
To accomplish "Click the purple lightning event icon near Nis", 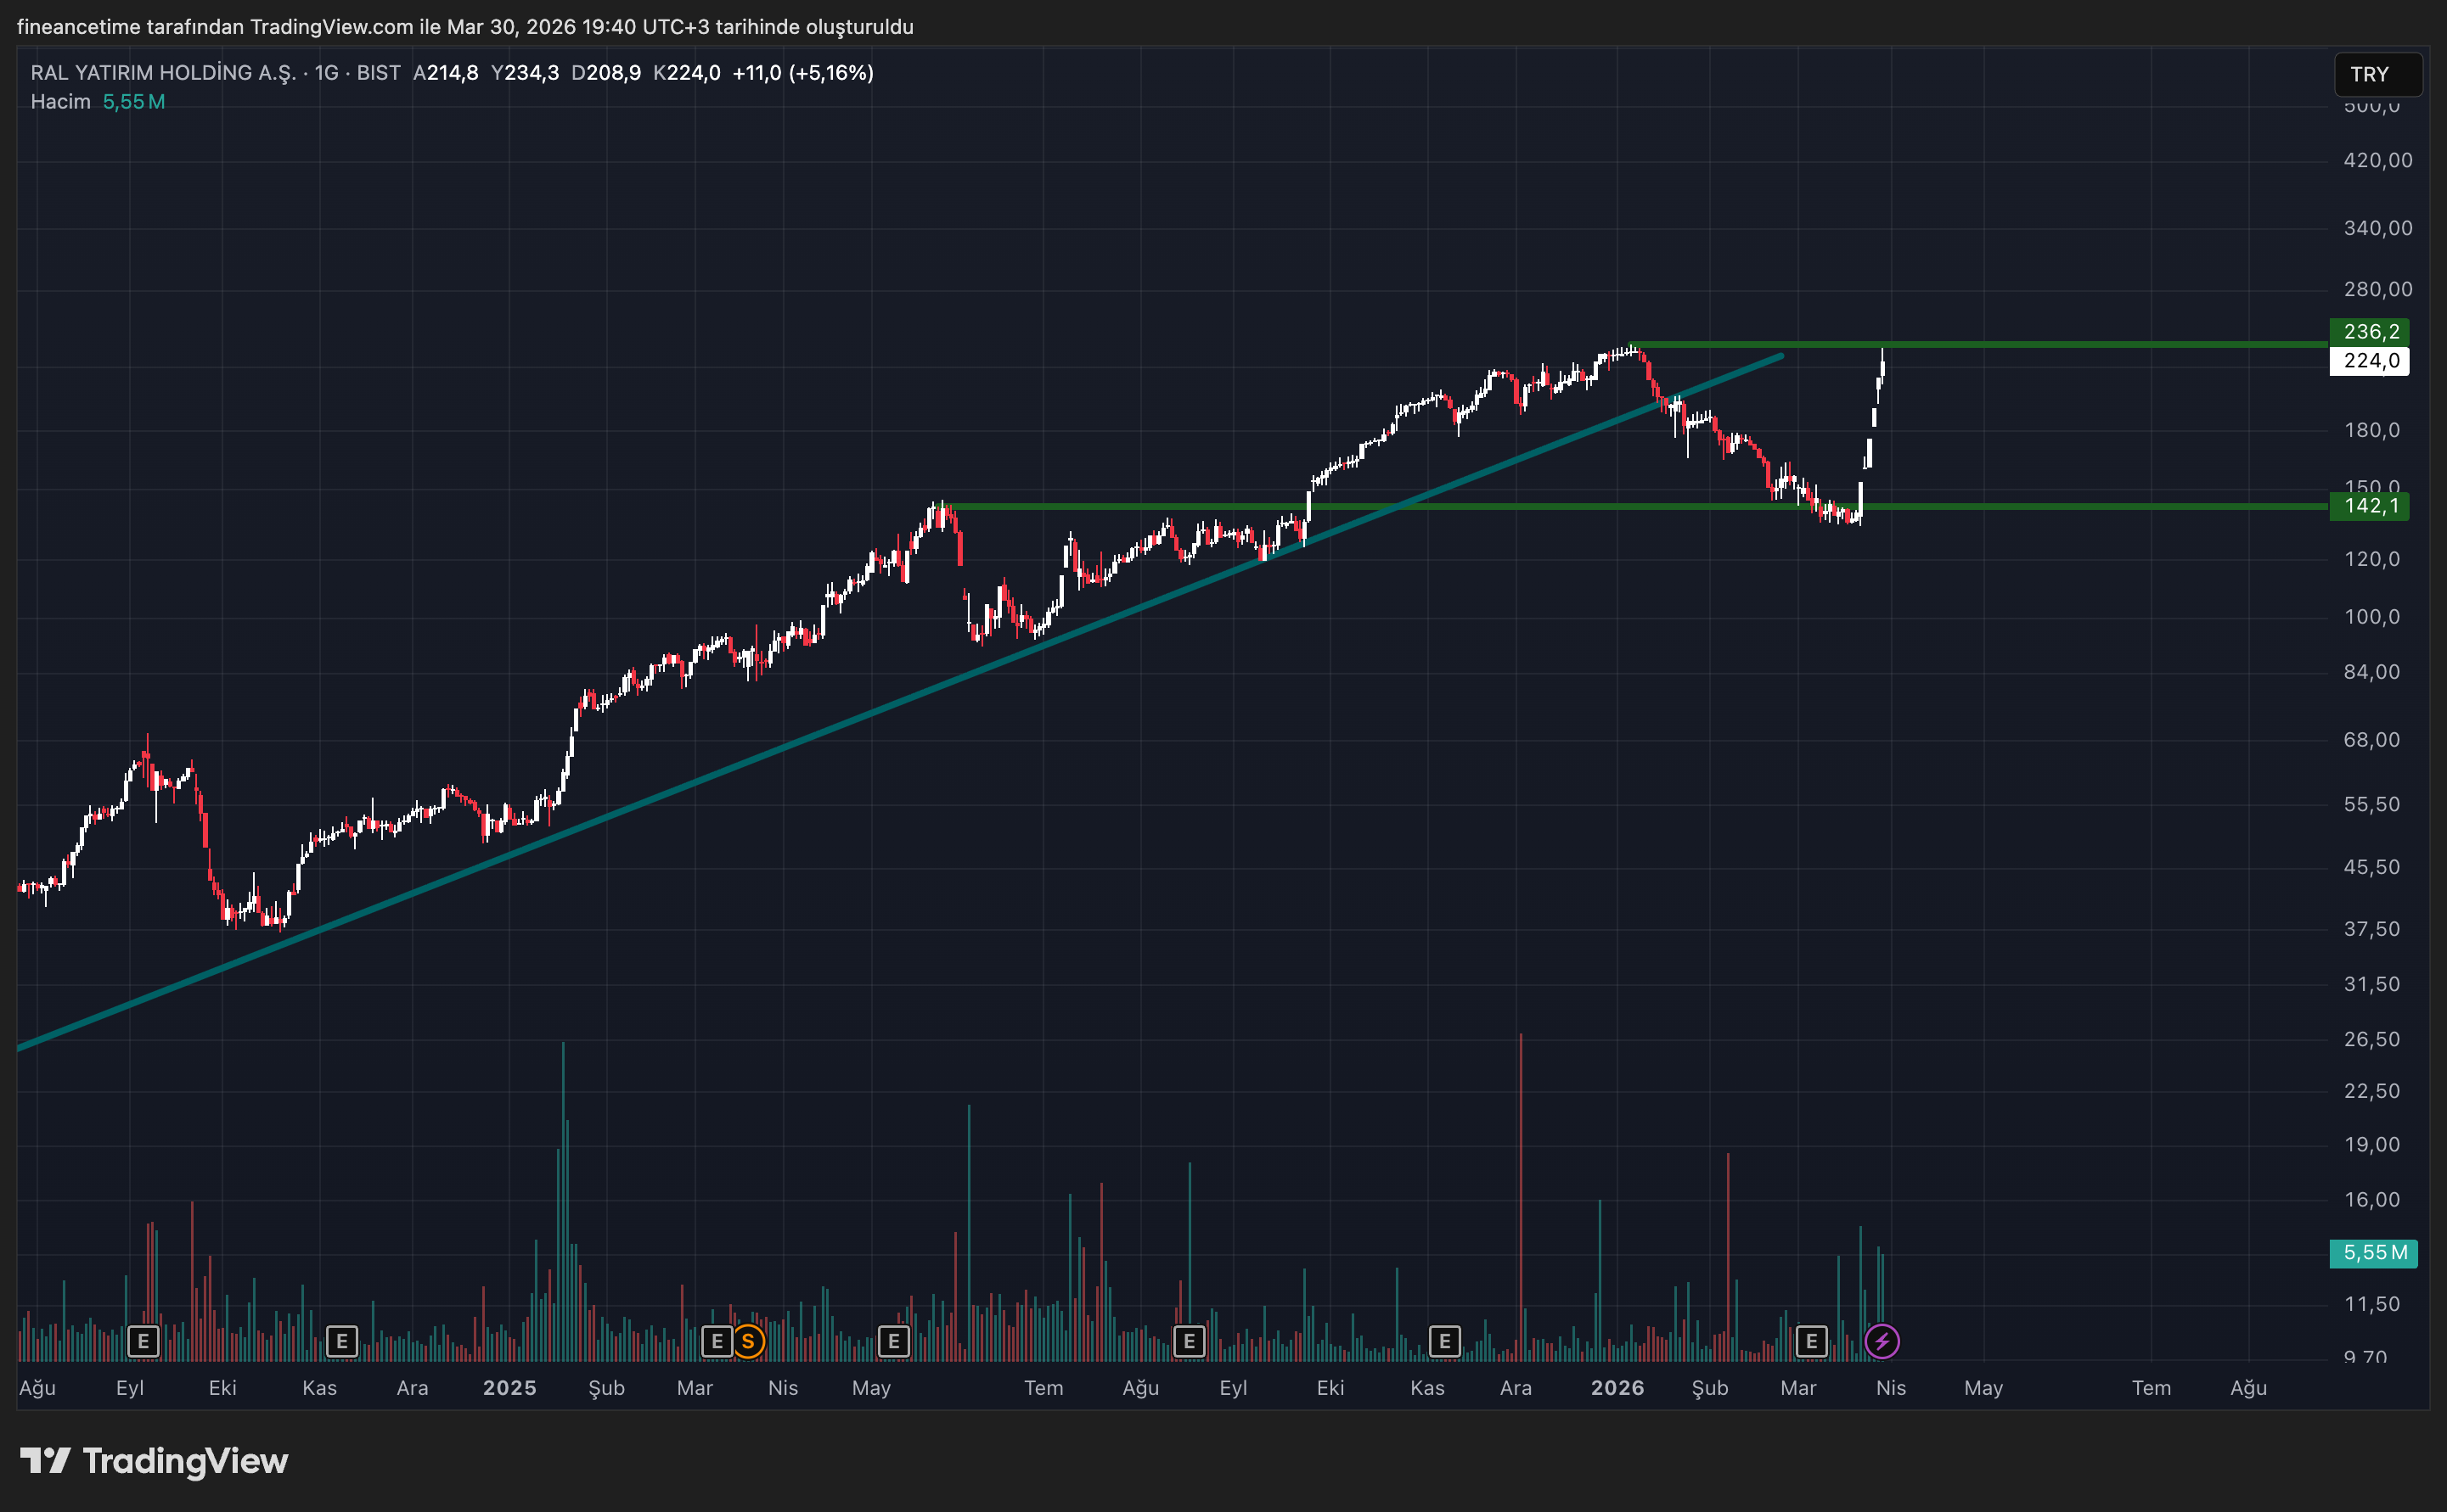I will [x=1882, y=1341].
